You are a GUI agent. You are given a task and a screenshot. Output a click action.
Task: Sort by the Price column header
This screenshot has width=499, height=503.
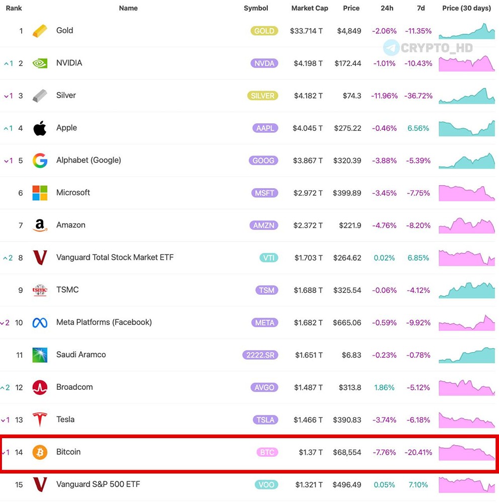point(351,8)
